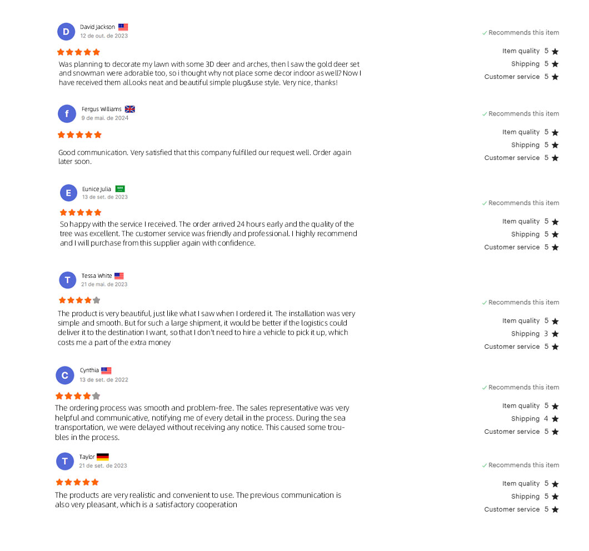Click Cynthia's blue C avatar
589x551 pixels.
[x=64, y=375]
